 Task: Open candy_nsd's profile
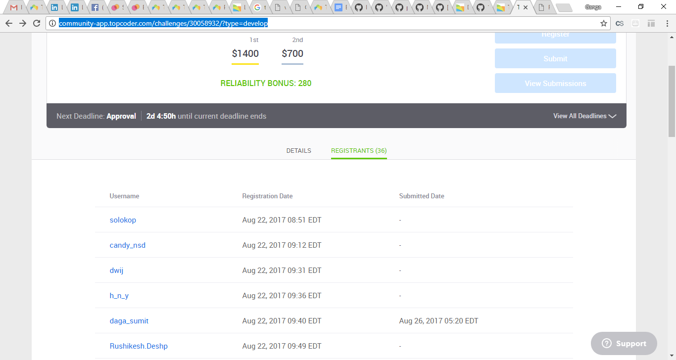(x=128, y=245)
